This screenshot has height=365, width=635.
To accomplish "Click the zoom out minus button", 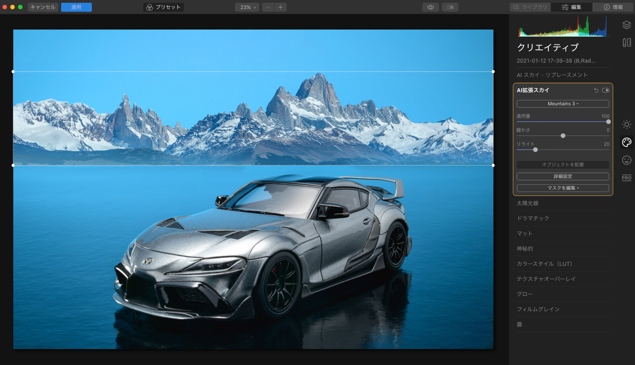I will (268, 7).
